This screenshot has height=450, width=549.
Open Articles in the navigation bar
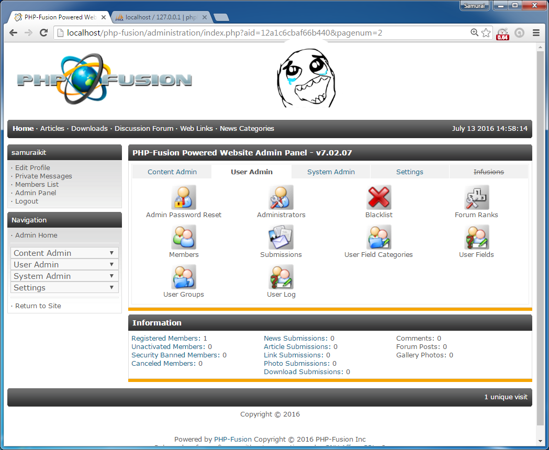(52, 129)
